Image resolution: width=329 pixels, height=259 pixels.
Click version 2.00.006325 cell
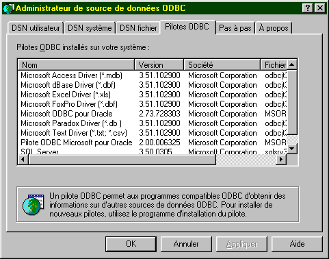pos(159,143)
